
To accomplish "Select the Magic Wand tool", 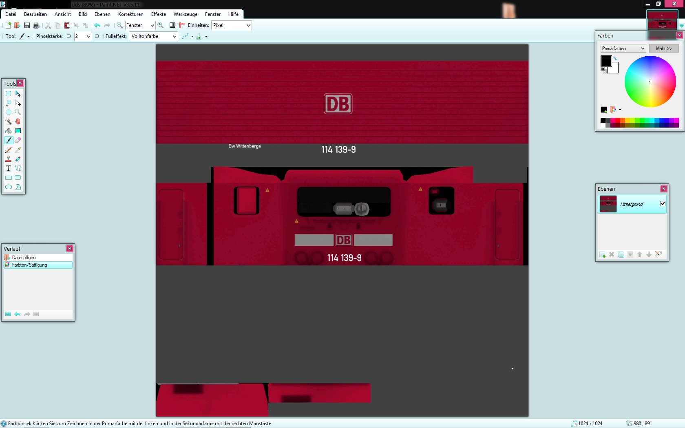I will (x=9, y=121).
